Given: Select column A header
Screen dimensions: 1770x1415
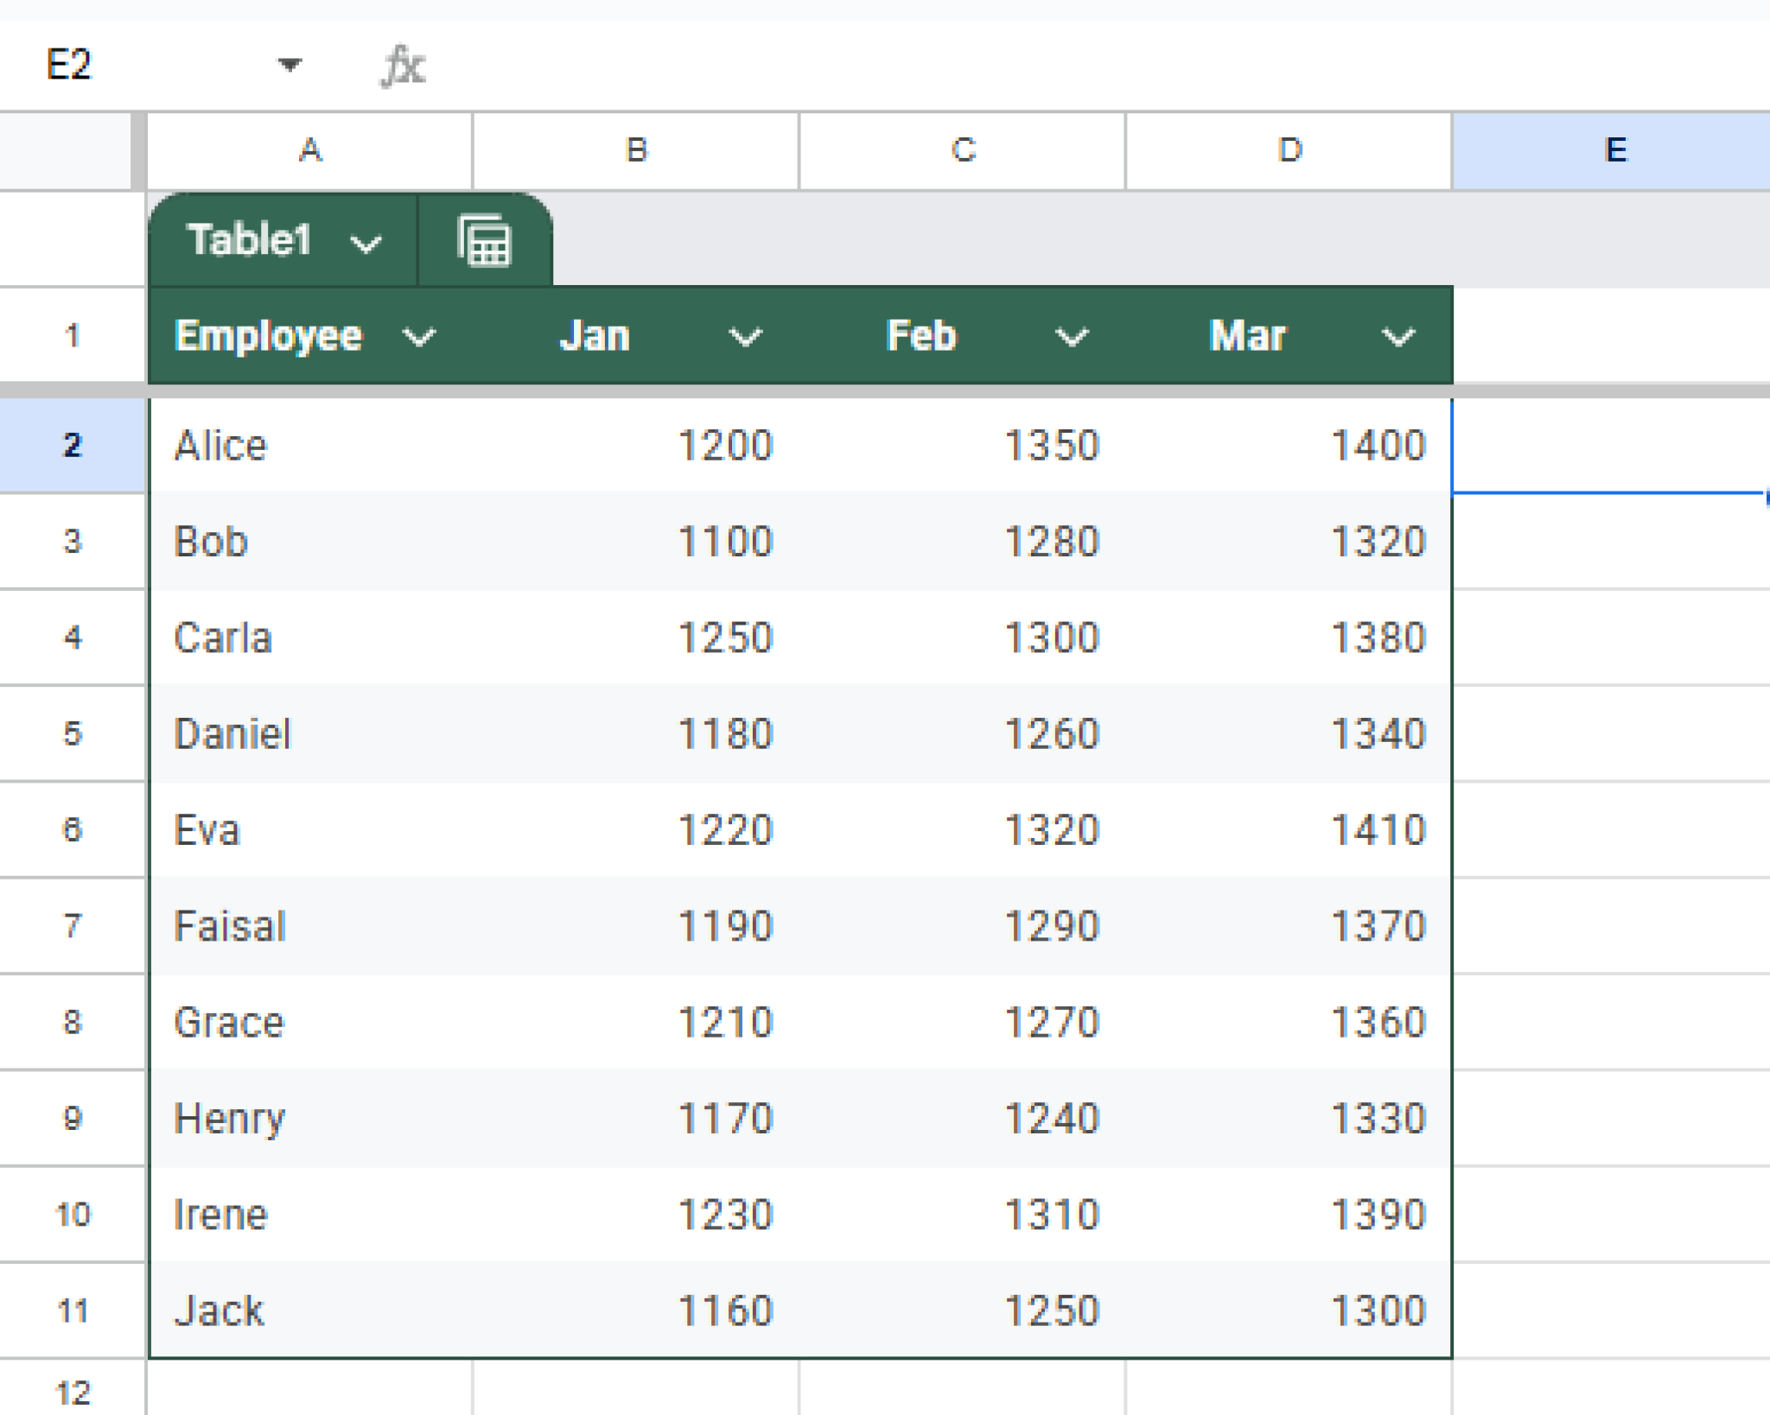Looking at the screenshot, I should [309, 149].
